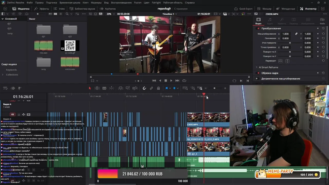Open the viewer zoom 29% dropdown
Viewport: 329px width, 185px height.
[111, 14]
